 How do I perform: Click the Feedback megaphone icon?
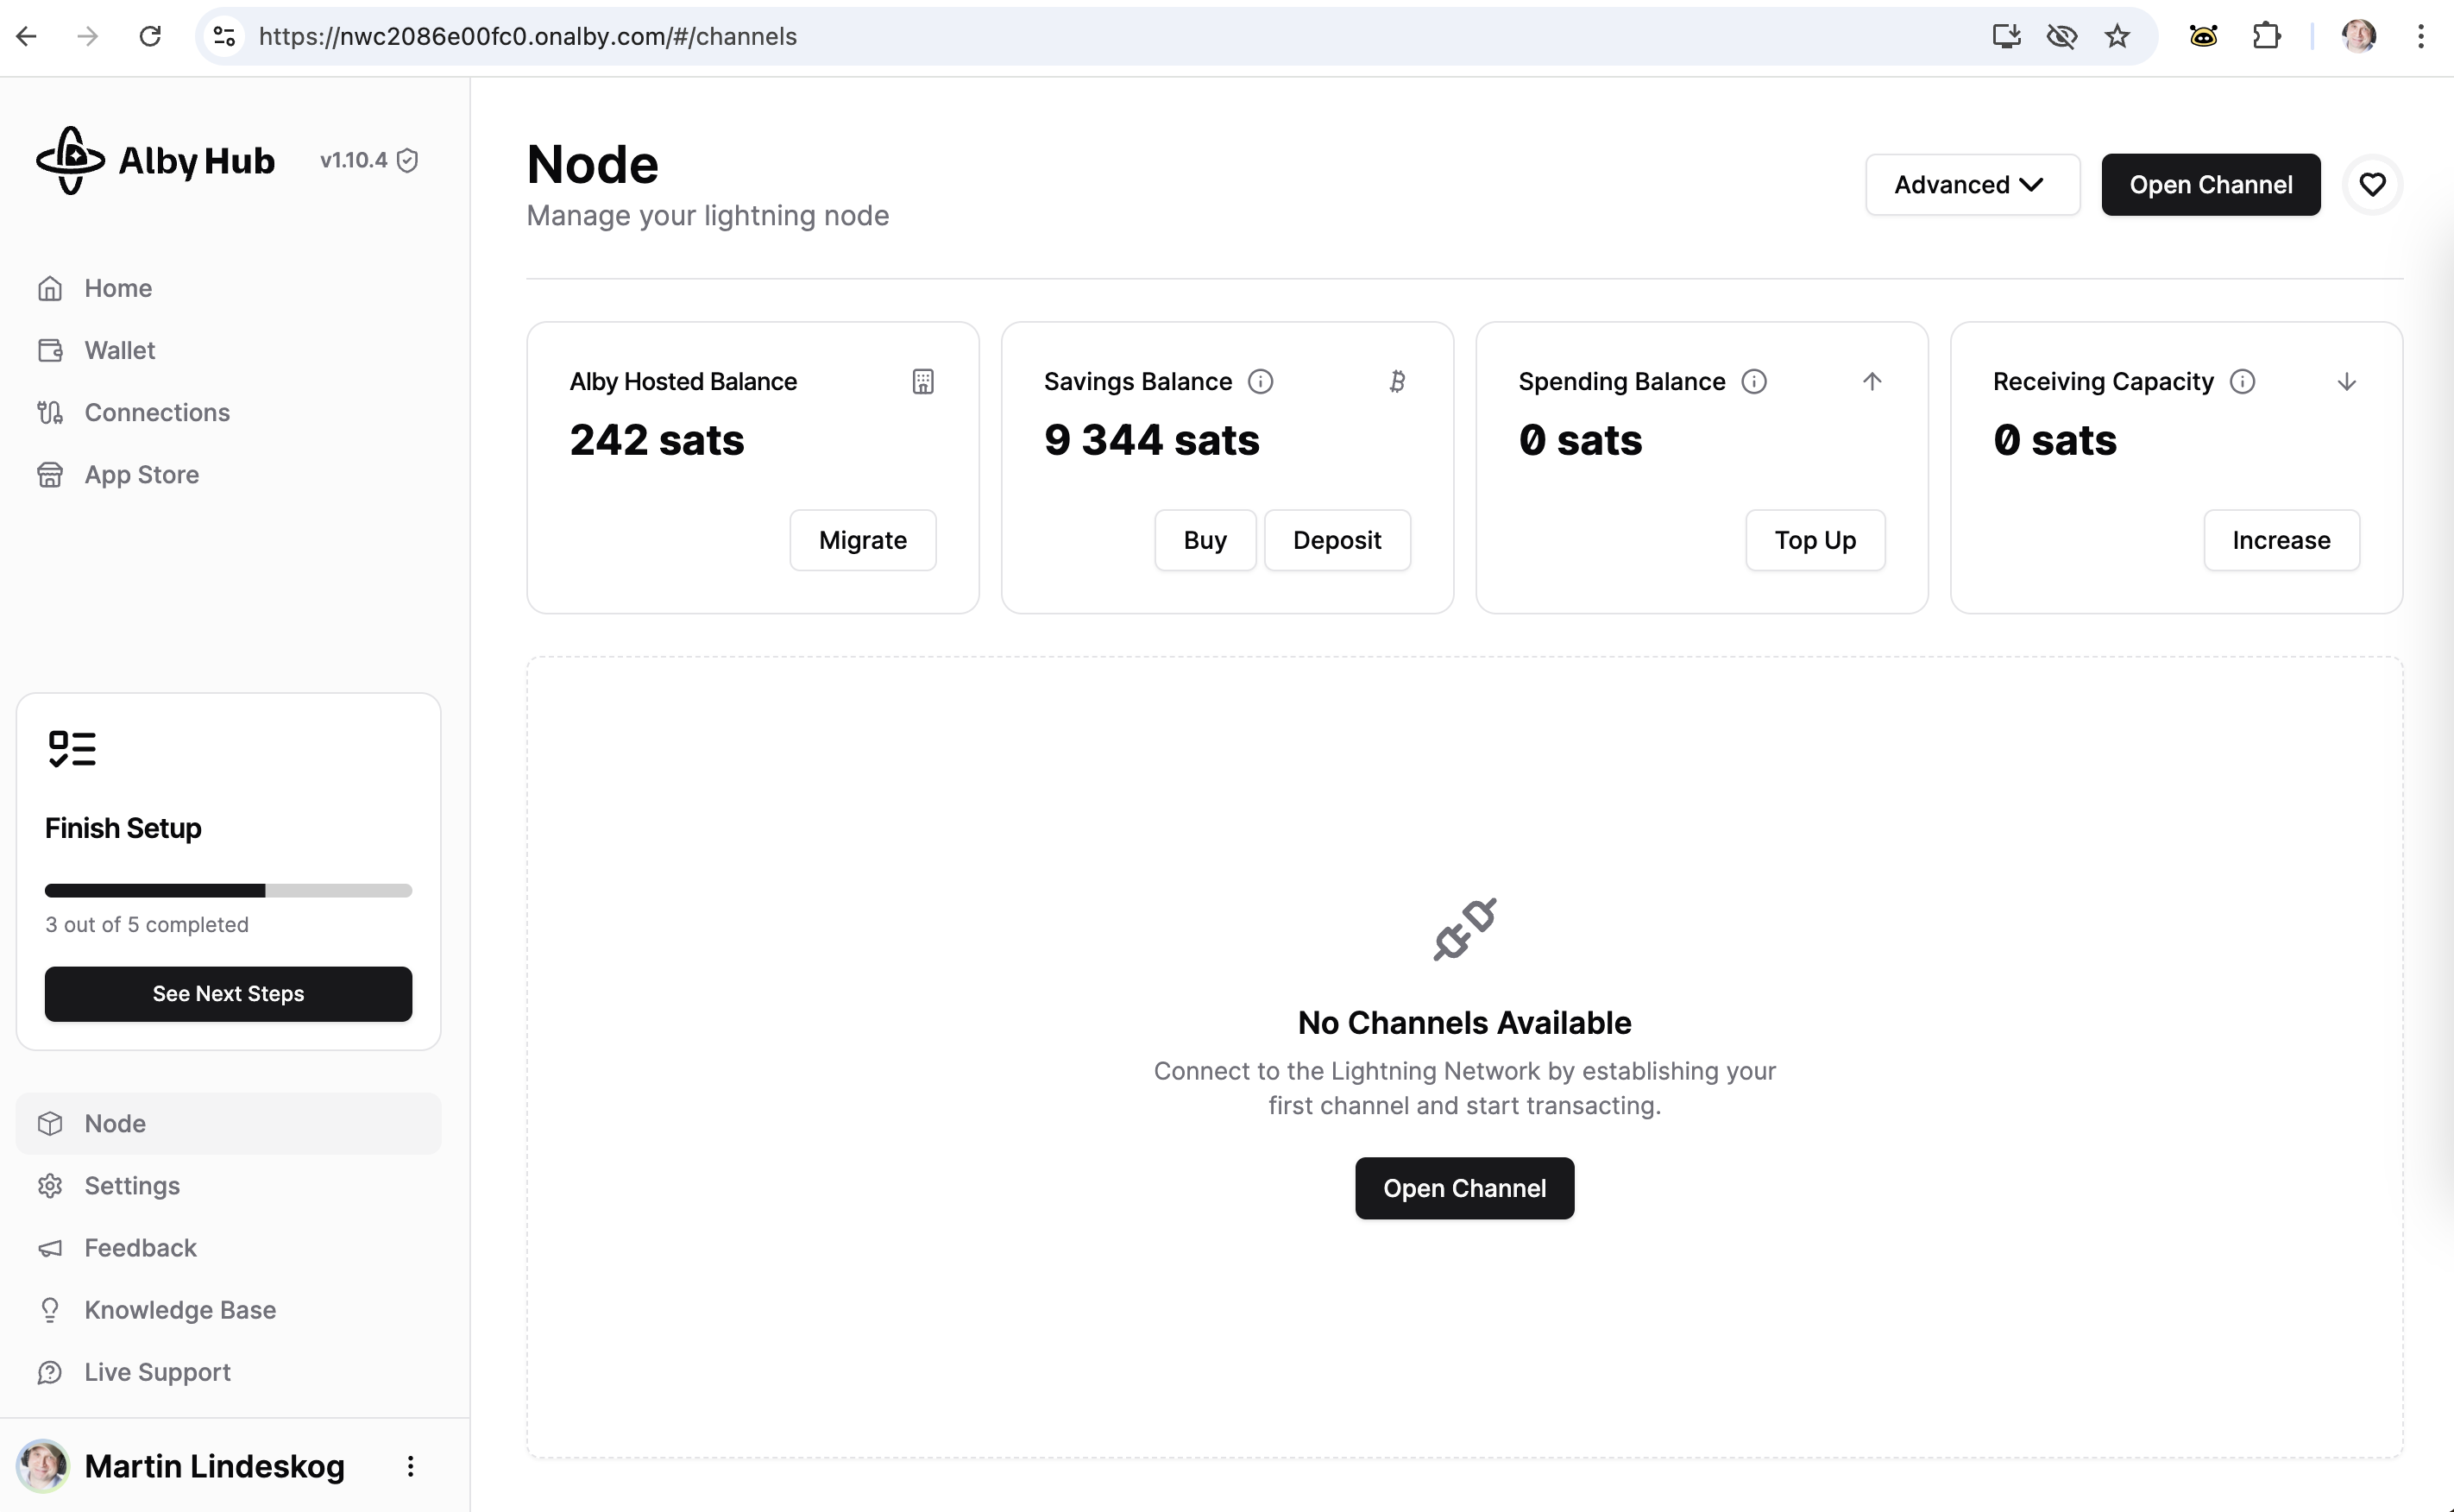click(50, 1247)
